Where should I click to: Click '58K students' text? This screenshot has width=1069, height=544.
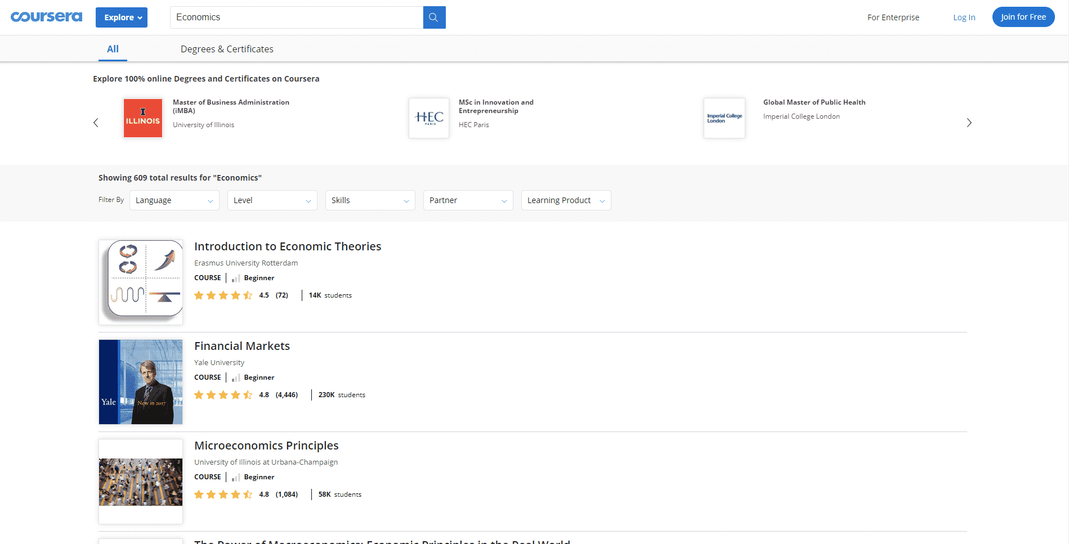[x=340, y=494]
